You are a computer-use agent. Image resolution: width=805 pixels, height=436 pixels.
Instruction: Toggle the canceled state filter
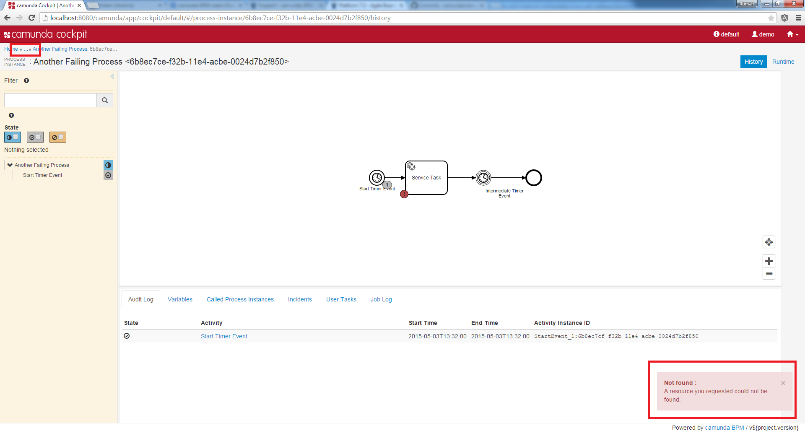57,137
